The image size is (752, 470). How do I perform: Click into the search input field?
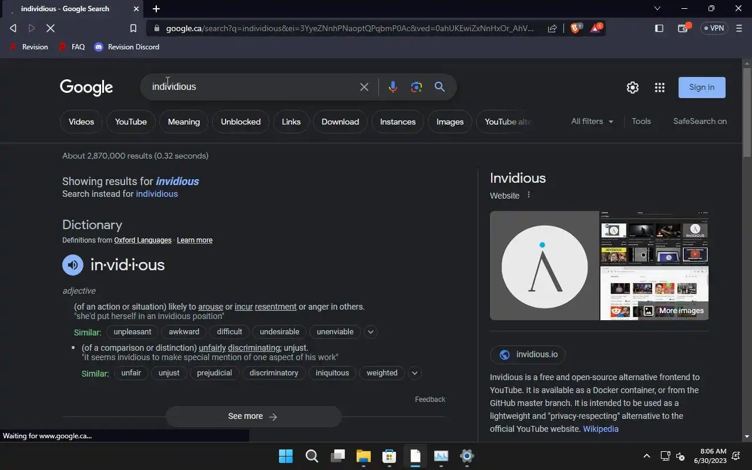pyautogui.click(x=253, y=87)
